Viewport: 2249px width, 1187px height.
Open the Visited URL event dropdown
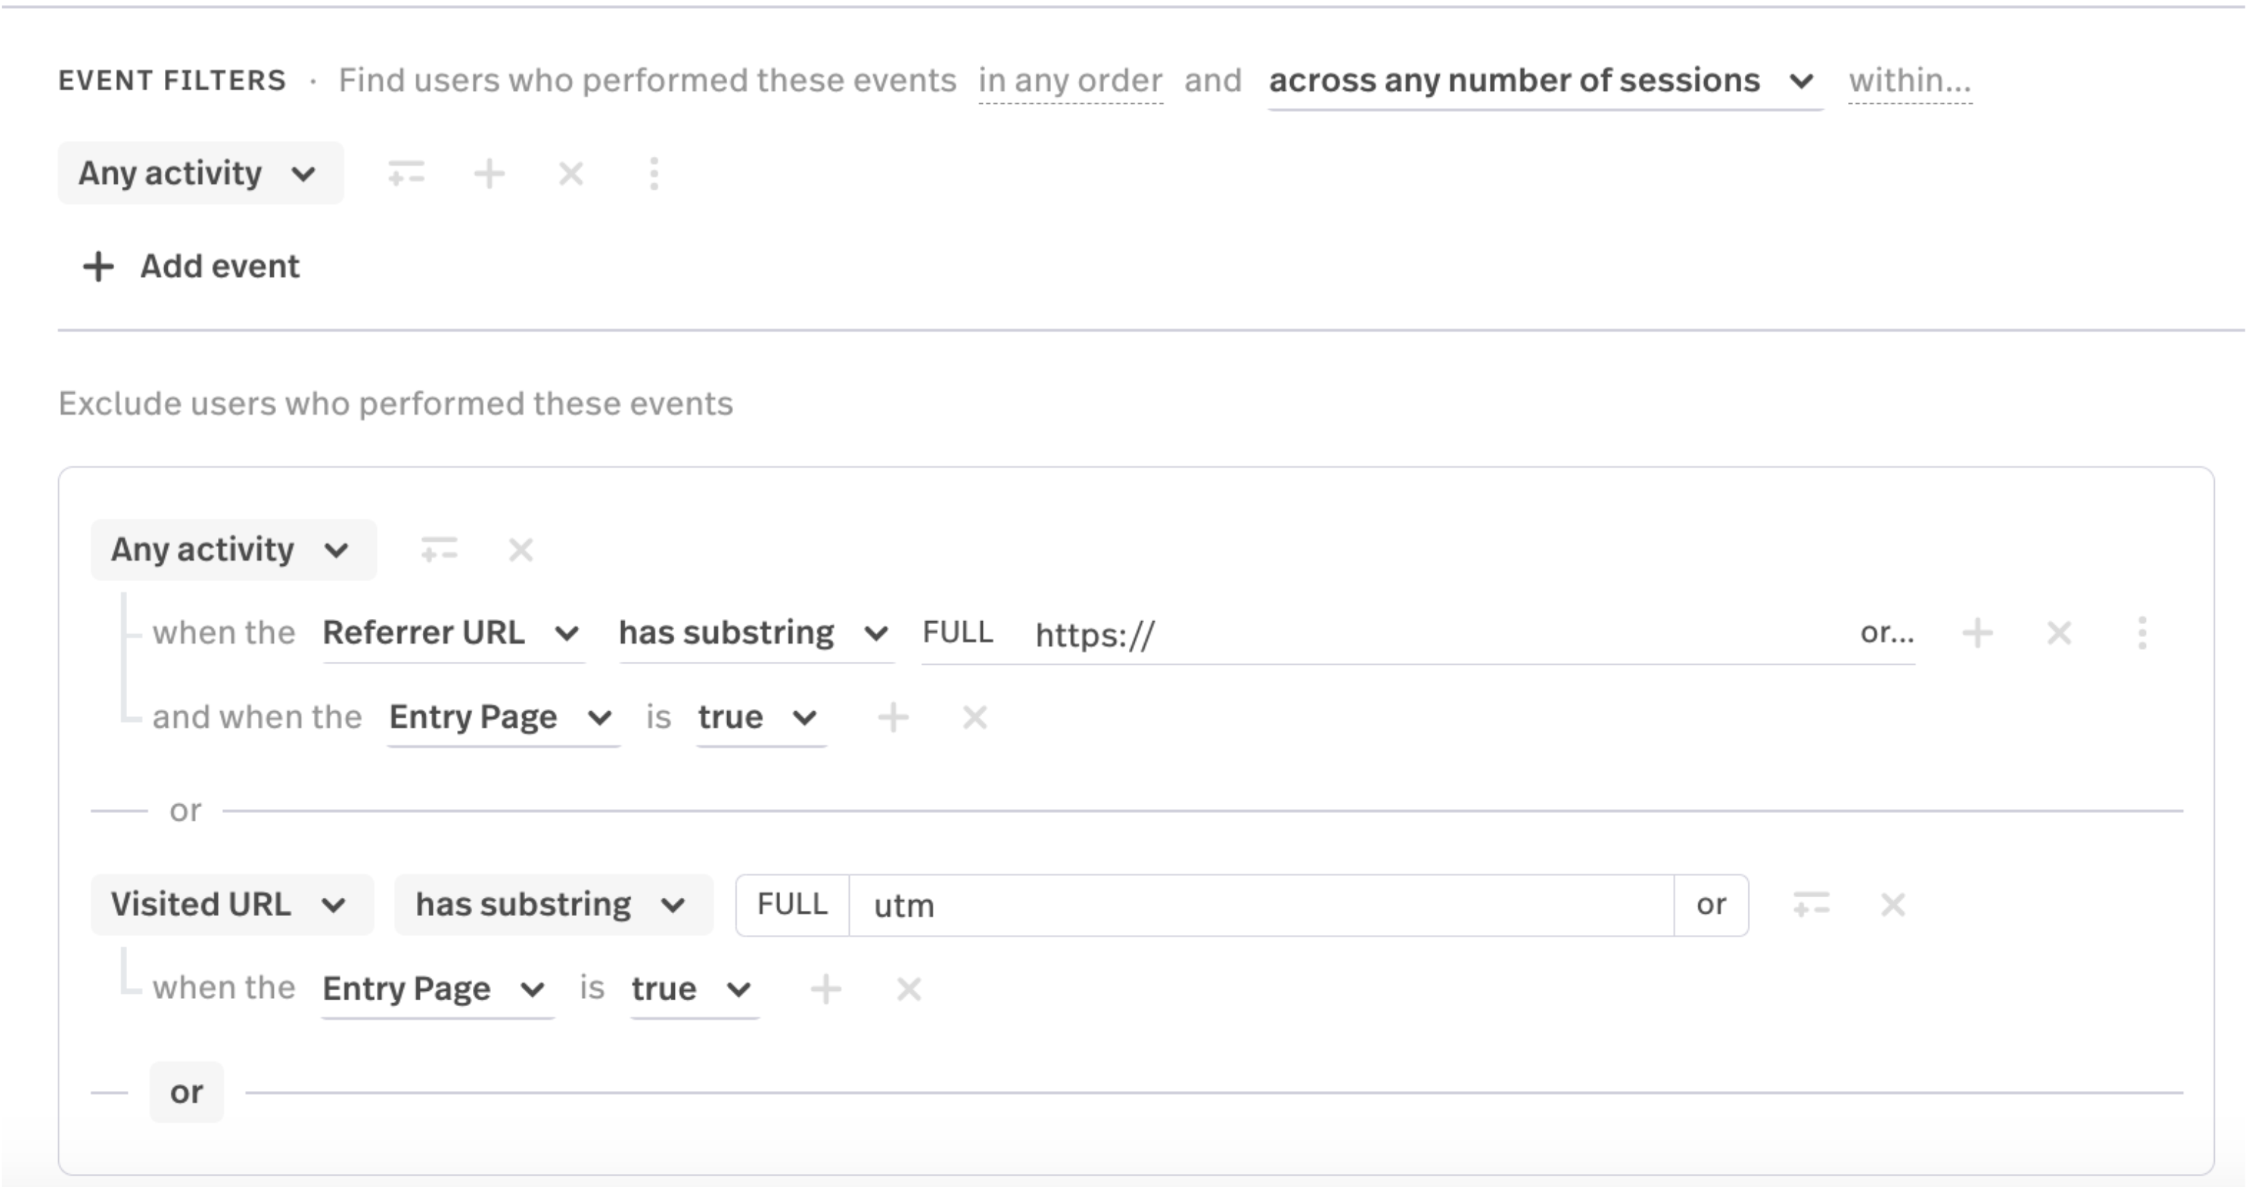point(230,905)
